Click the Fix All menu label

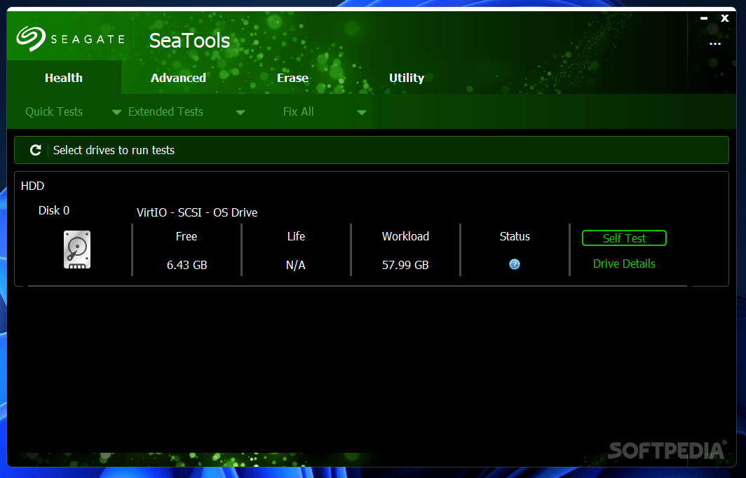[298, 111]
